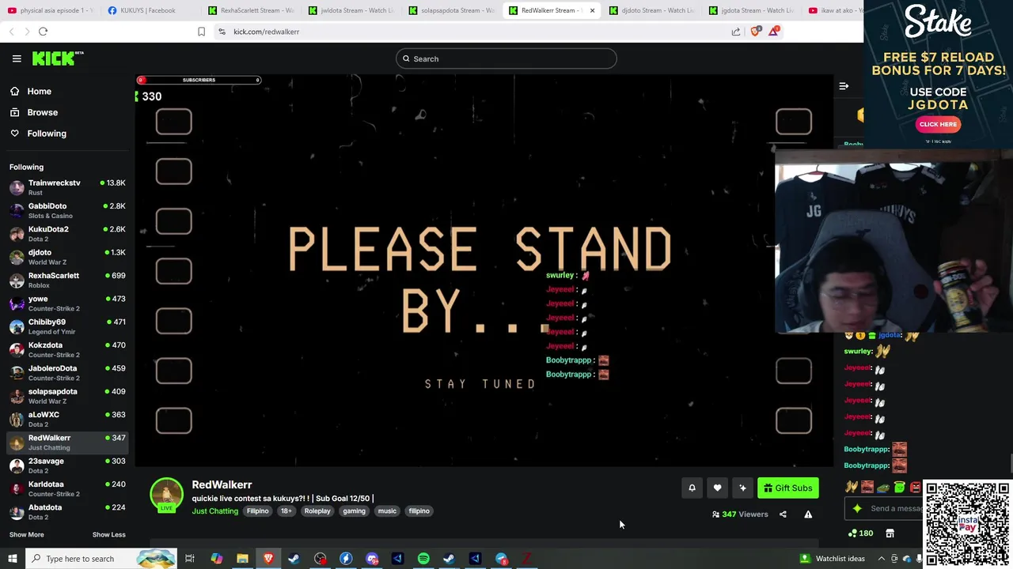Focus the Kick search box
This screenshot has height=569, width=1013.
506,58
